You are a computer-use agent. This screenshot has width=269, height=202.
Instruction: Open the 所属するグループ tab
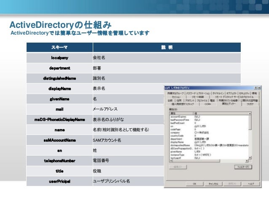(x=175, y=93)
